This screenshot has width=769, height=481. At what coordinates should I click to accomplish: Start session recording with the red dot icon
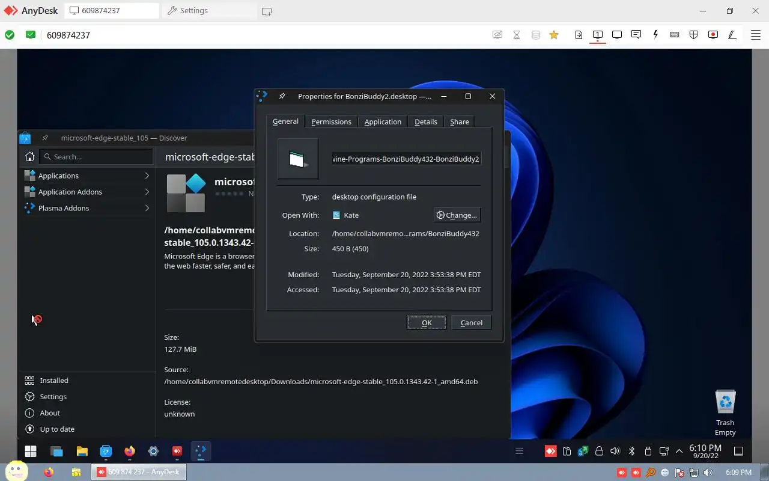pos(713,35)
